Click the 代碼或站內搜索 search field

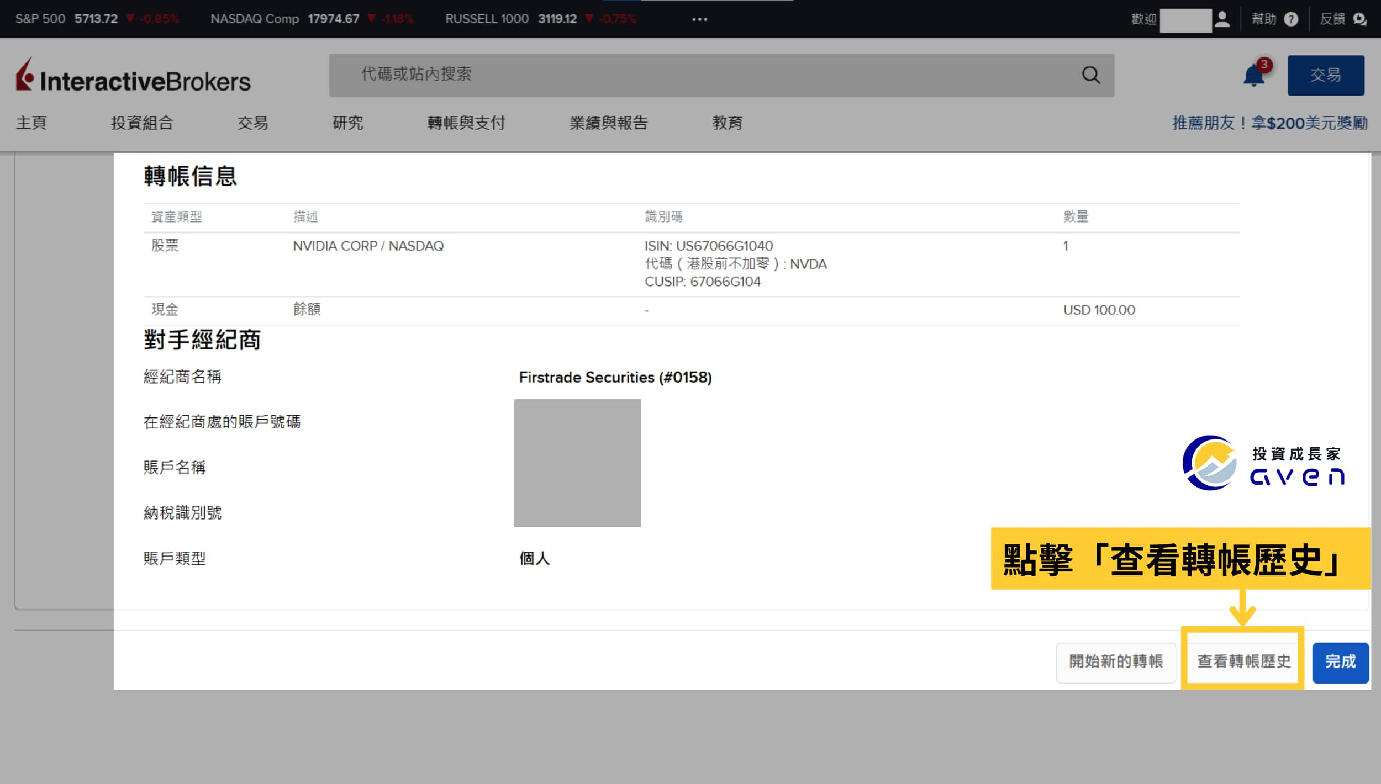pos(721,75)
